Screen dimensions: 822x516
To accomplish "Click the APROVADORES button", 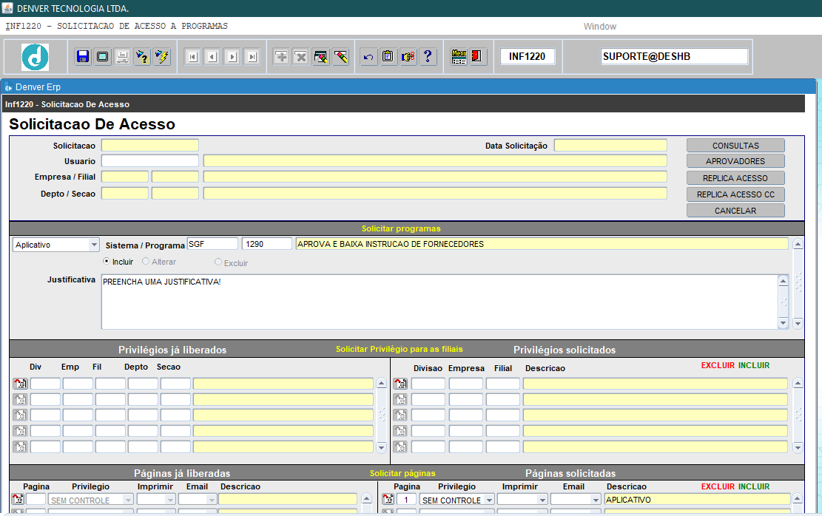I will point(735,161).
